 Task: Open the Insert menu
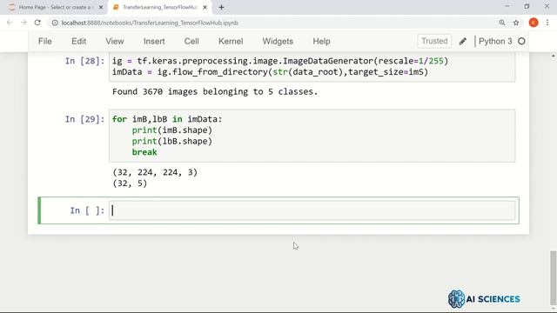click(x=154, y=41)
